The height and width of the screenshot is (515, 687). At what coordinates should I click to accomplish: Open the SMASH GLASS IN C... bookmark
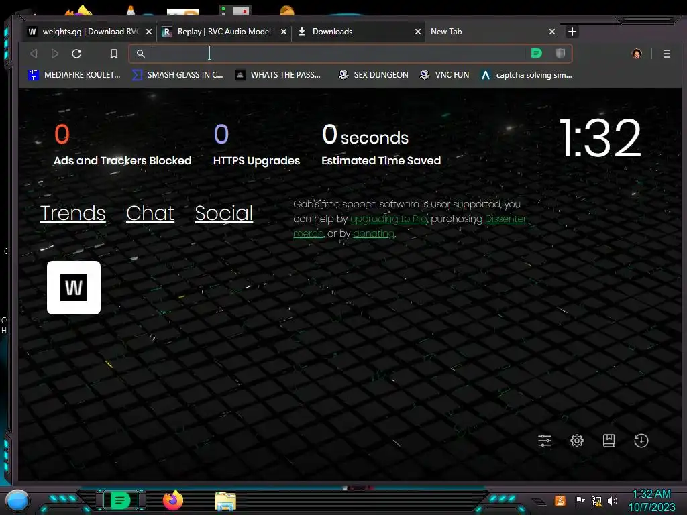177,75
